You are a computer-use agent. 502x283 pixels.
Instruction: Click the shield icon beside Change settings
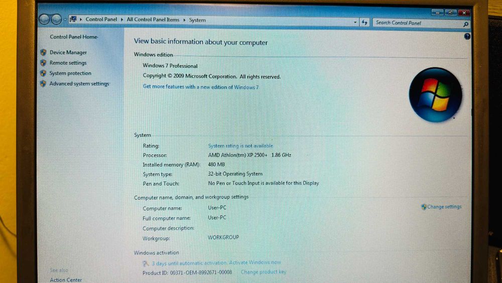tap(424, 207)
